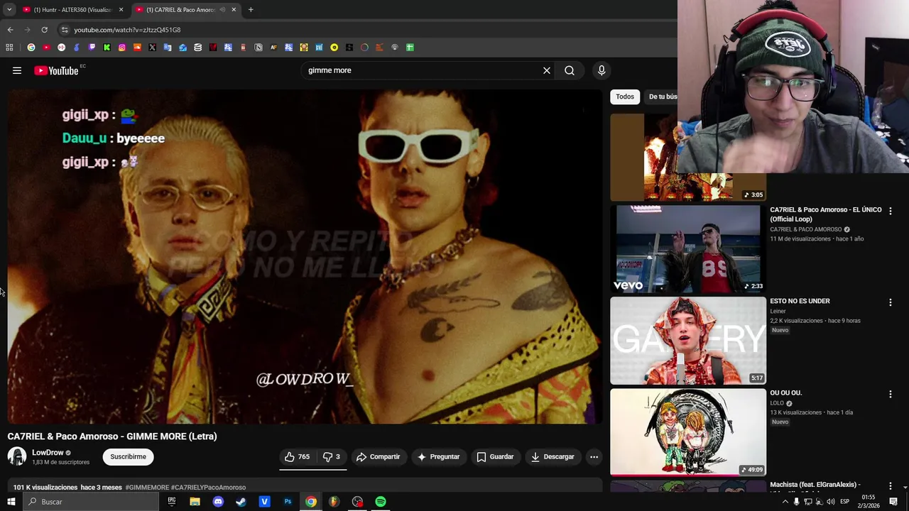The width and height of the screenshot is (909, 511).
Task: View site information icon in address bar
Action: click(65, 30)
